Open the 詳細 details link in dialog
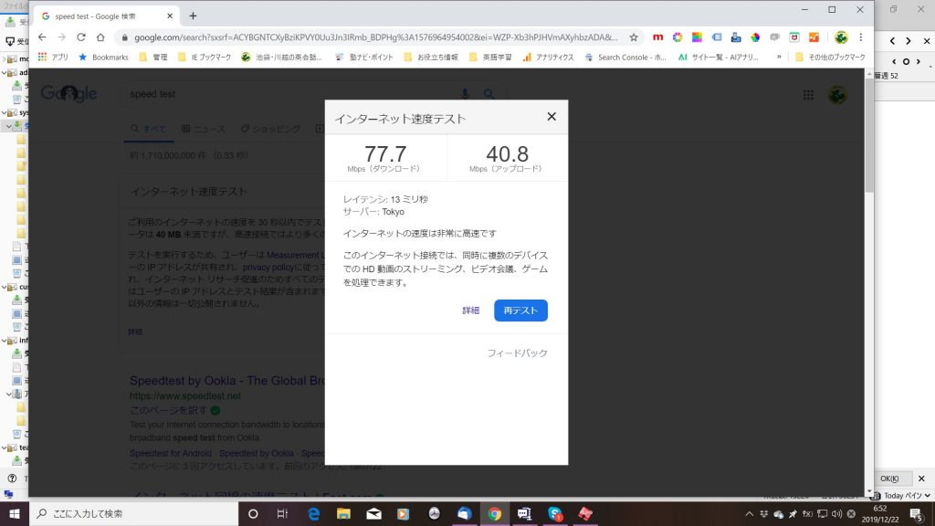Screen dimensions: 935x526 [x=470, y=310]
